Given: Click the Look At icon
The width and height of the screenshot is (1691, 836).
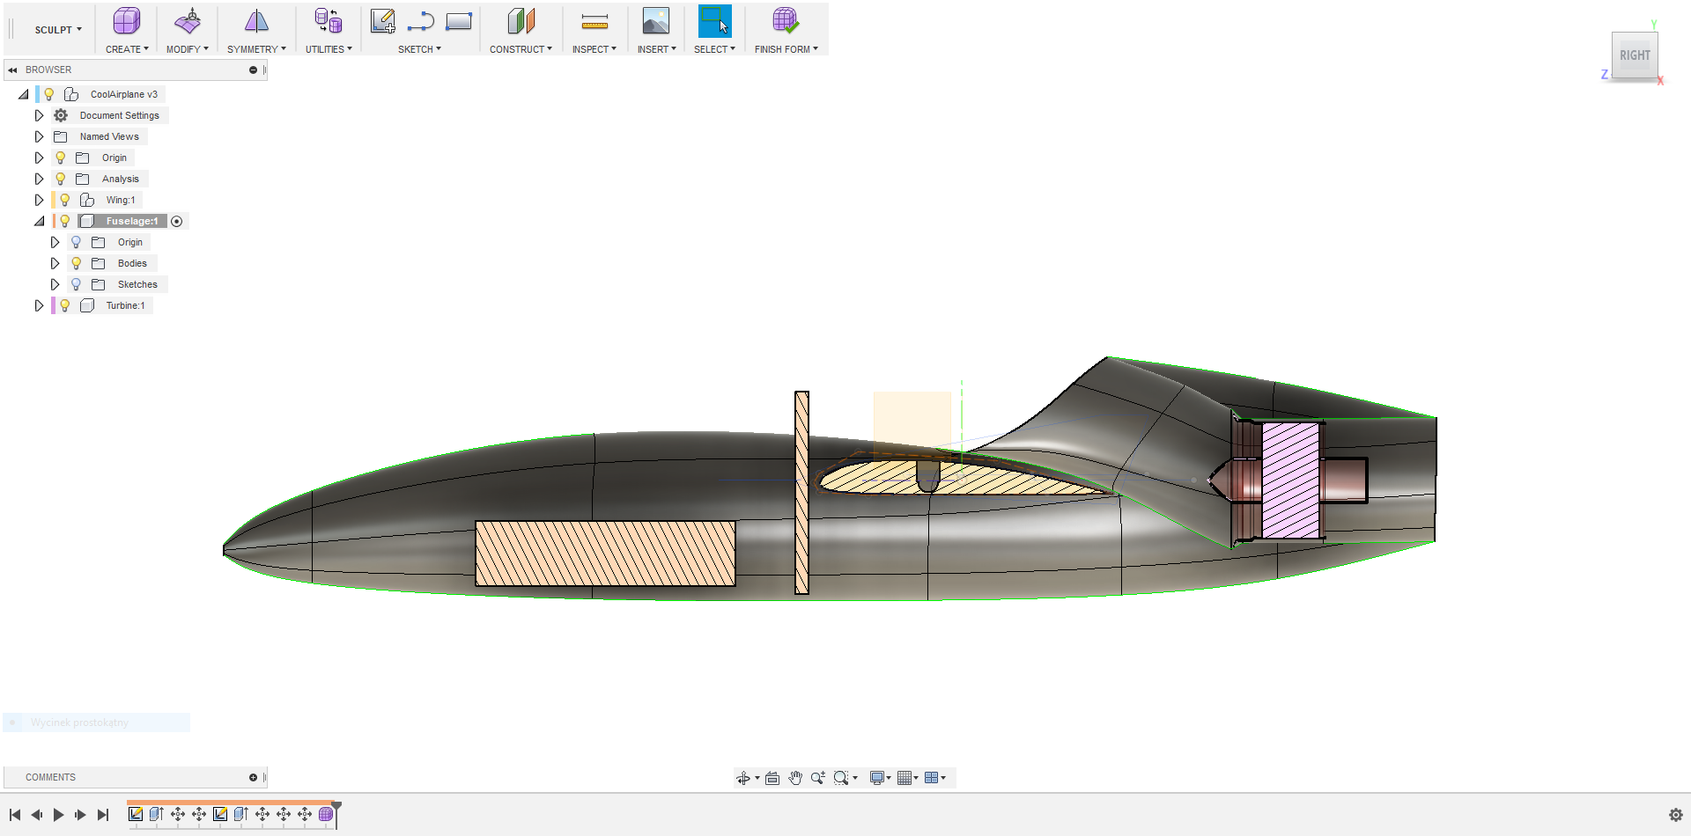Looking at the screenshot, I should tap(772, 778).
